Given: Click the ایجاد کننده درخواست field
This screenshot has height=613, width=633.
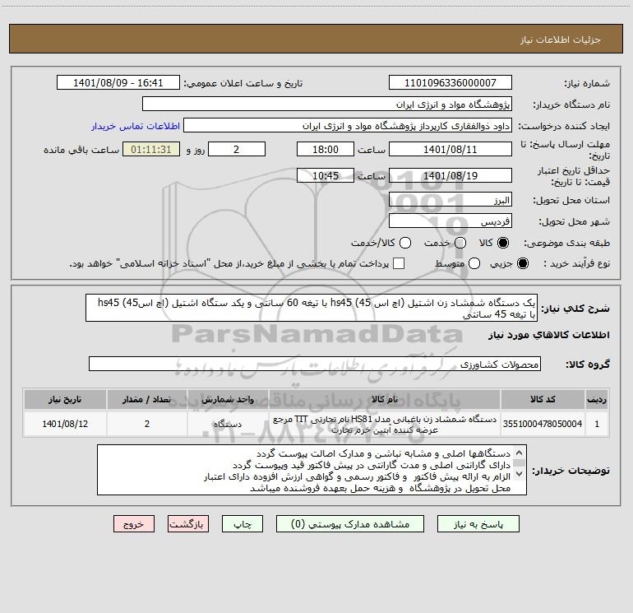Looking at the screenshot, I should pyautogui.click(x=348, y=125).
